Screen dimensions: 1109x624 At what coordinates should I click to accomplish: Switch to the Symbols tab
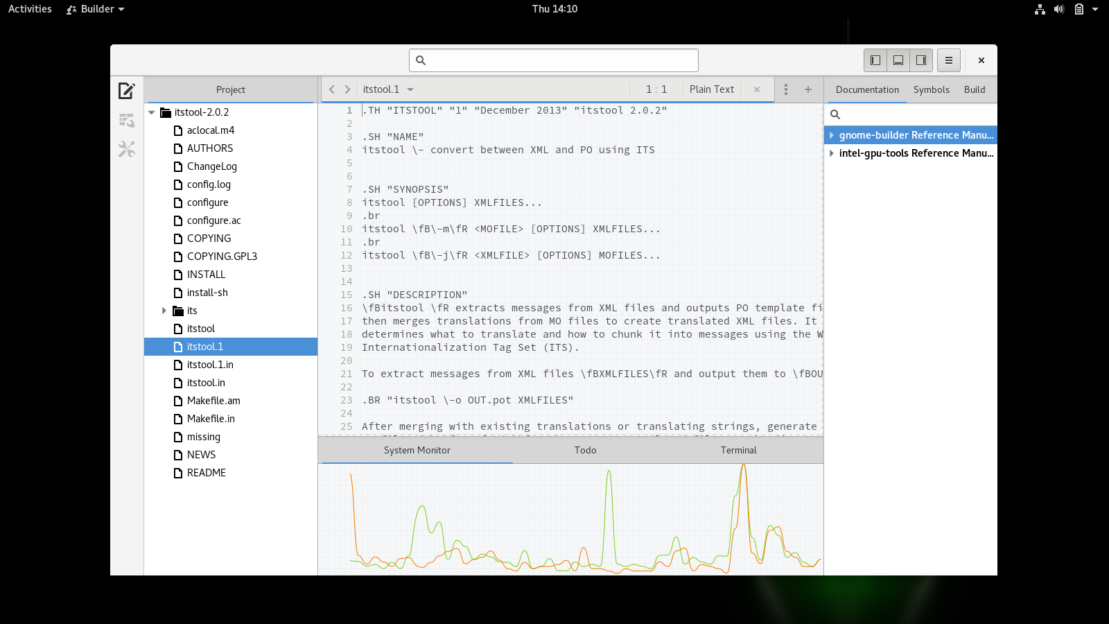coord(931,89)
